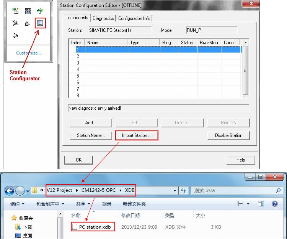The height and width of the screenshot is (239, 287).
Task: Select the PC station.xdb file
Action: click(93, 227)
